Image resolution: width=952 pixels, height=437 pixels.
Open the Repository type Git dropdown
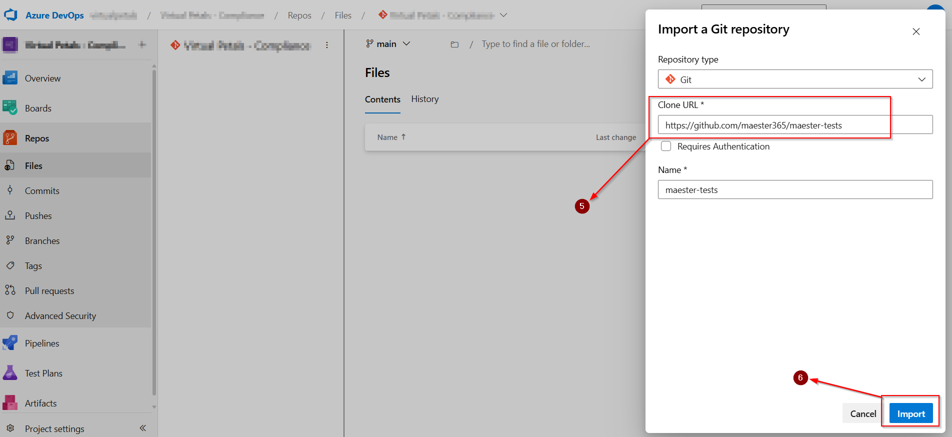(x=795, y=79)
